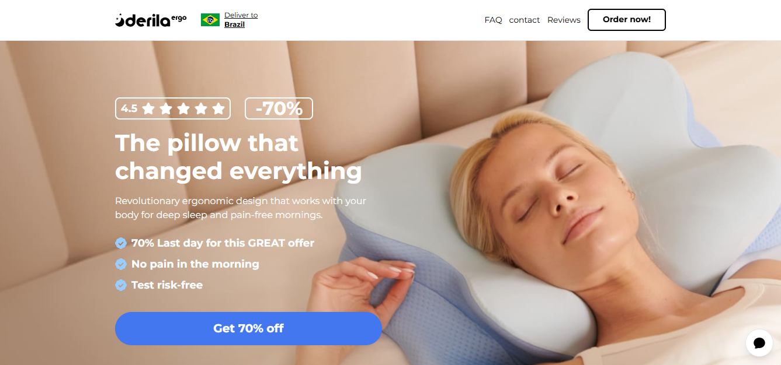Open the Reviews section

pos(564,20)
